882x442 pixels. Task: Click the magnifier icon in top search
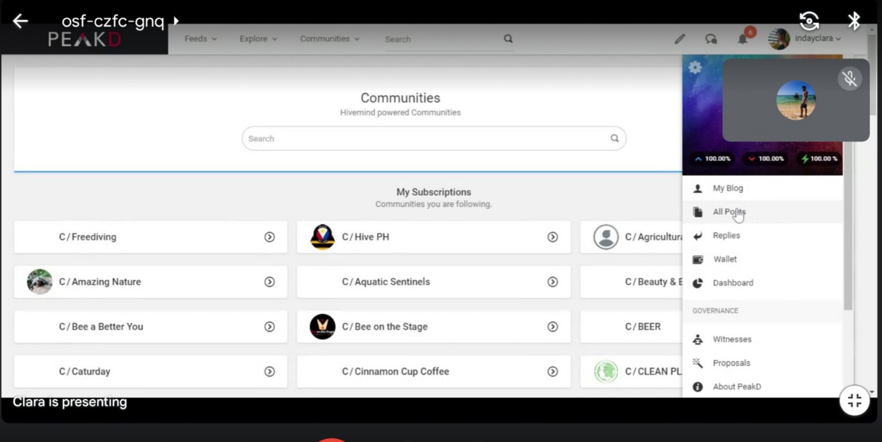(508, 38)
